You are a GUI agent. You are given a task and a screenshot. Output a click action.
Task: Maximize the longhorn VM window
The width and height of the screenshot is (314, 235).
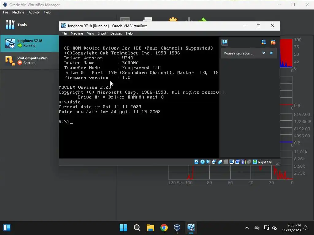[x=258, y=26]
